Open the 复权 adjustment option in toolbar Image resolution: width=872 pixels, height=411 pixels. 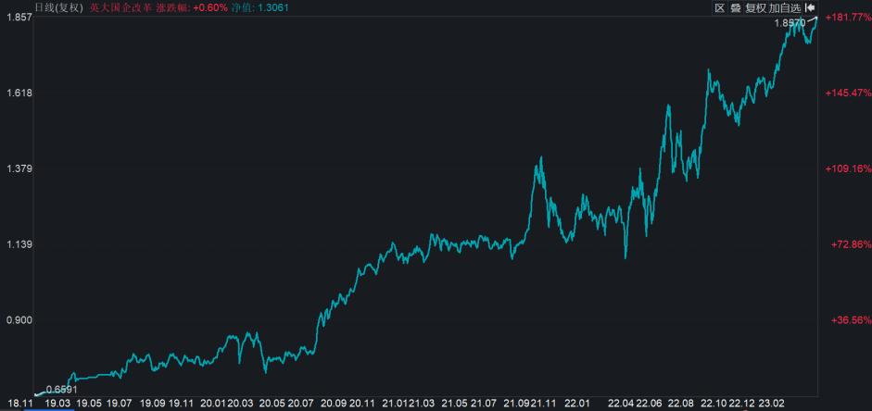click(755, 7)
